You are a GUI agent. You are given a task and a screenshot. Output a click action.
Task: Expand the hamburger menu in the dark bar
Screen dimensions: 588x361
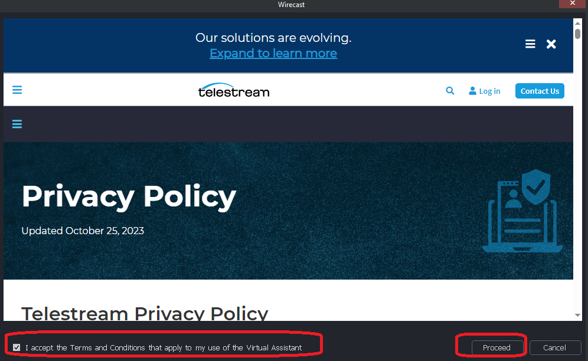[17, 124]
